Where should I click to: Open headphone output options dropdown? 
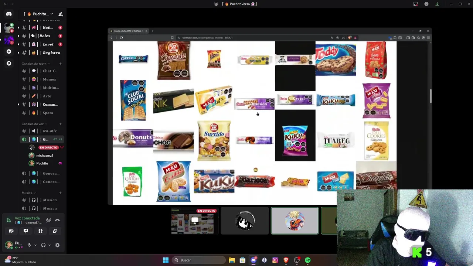50,245
